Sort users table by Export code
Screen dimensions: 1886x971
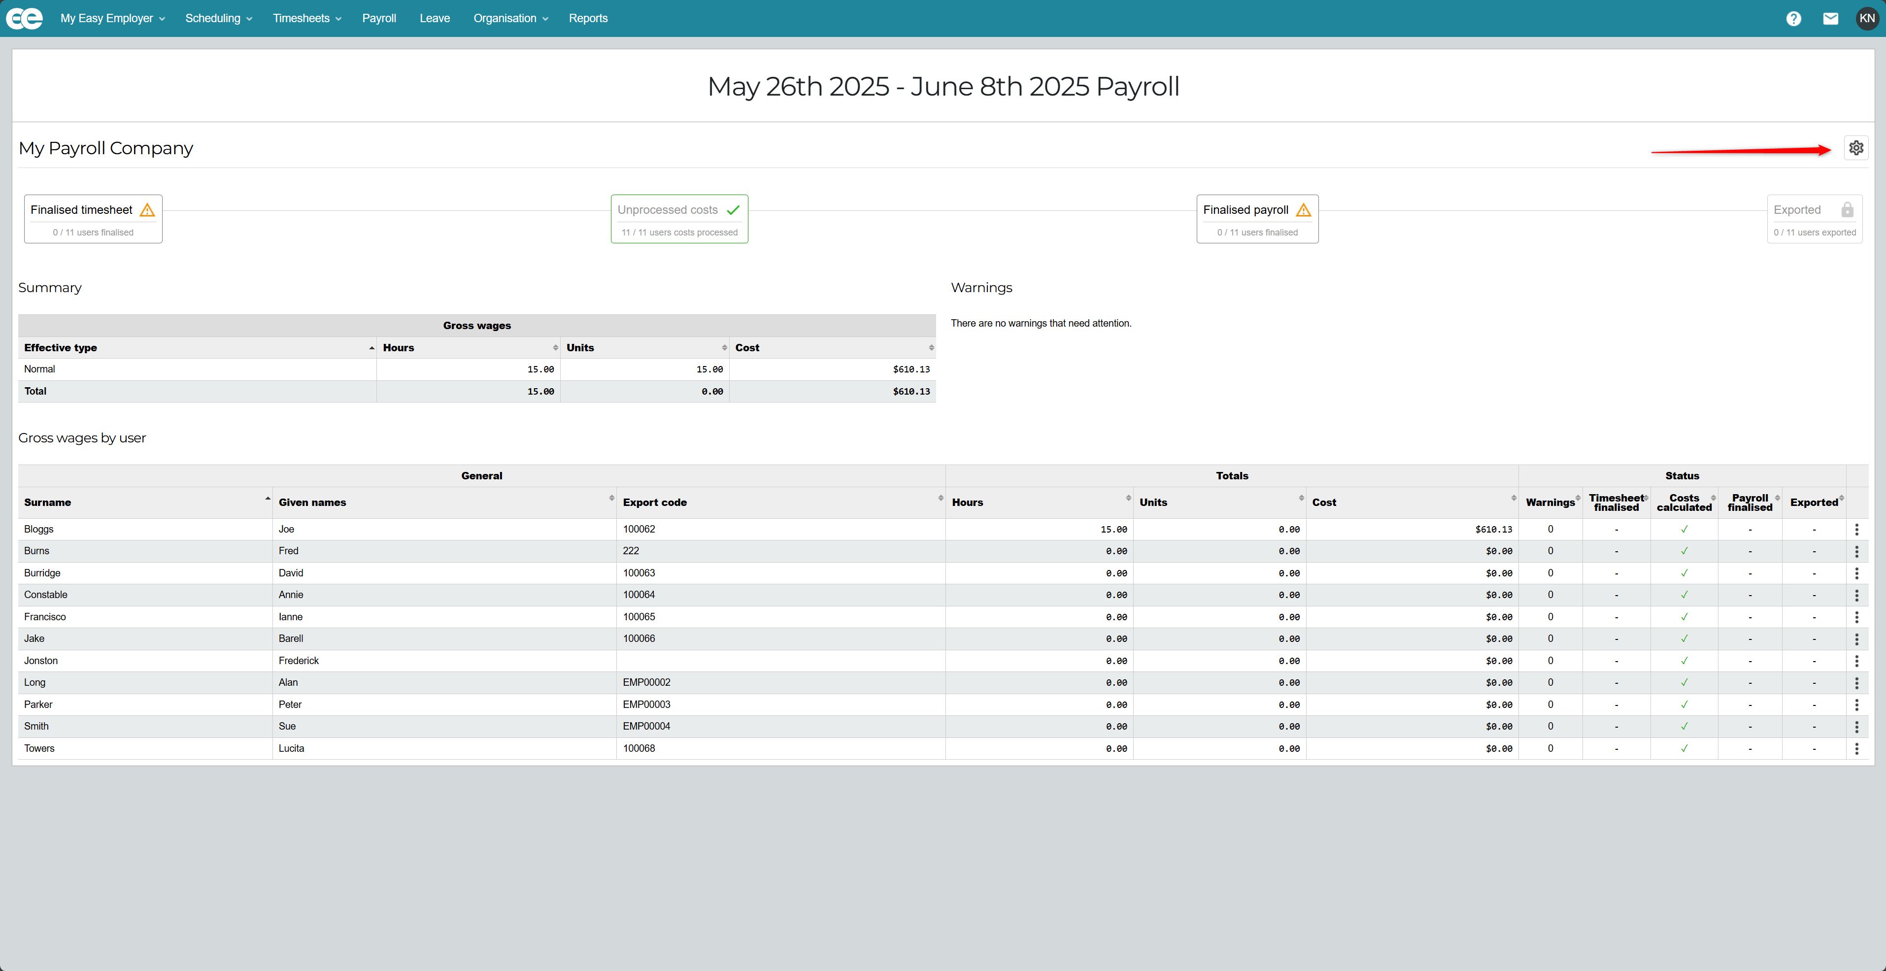[x=781, y=502]
